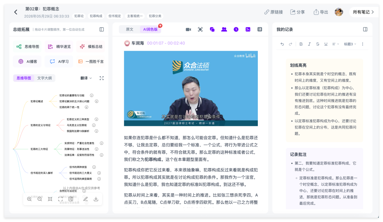The height and width of the screenshot is (222, 383).
Task: Expand the 马克思主义犯罪观 node count badge
Action: (94, 125)
